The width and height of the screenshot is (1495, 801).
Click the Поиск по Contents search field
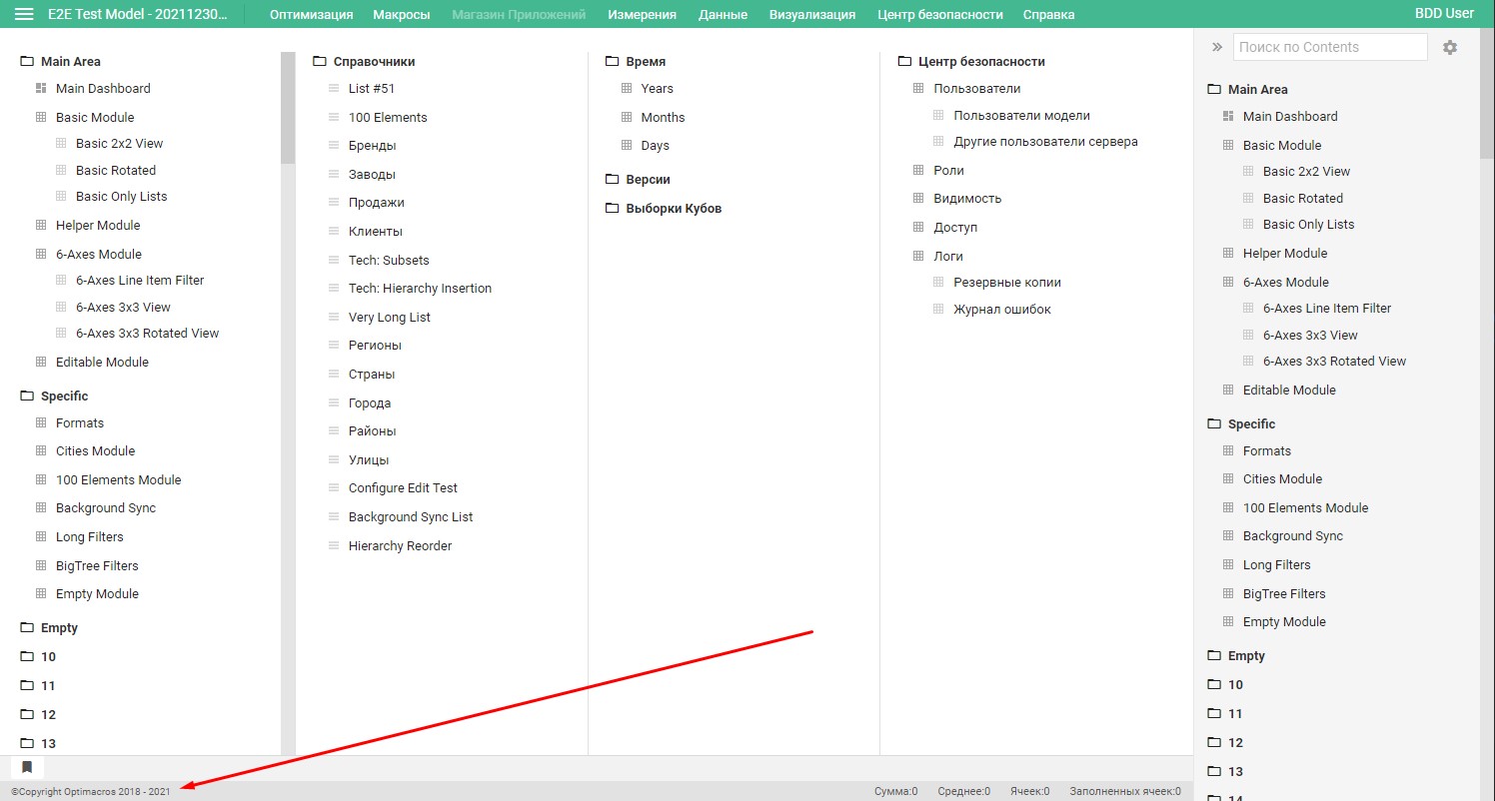point(1330,47)
